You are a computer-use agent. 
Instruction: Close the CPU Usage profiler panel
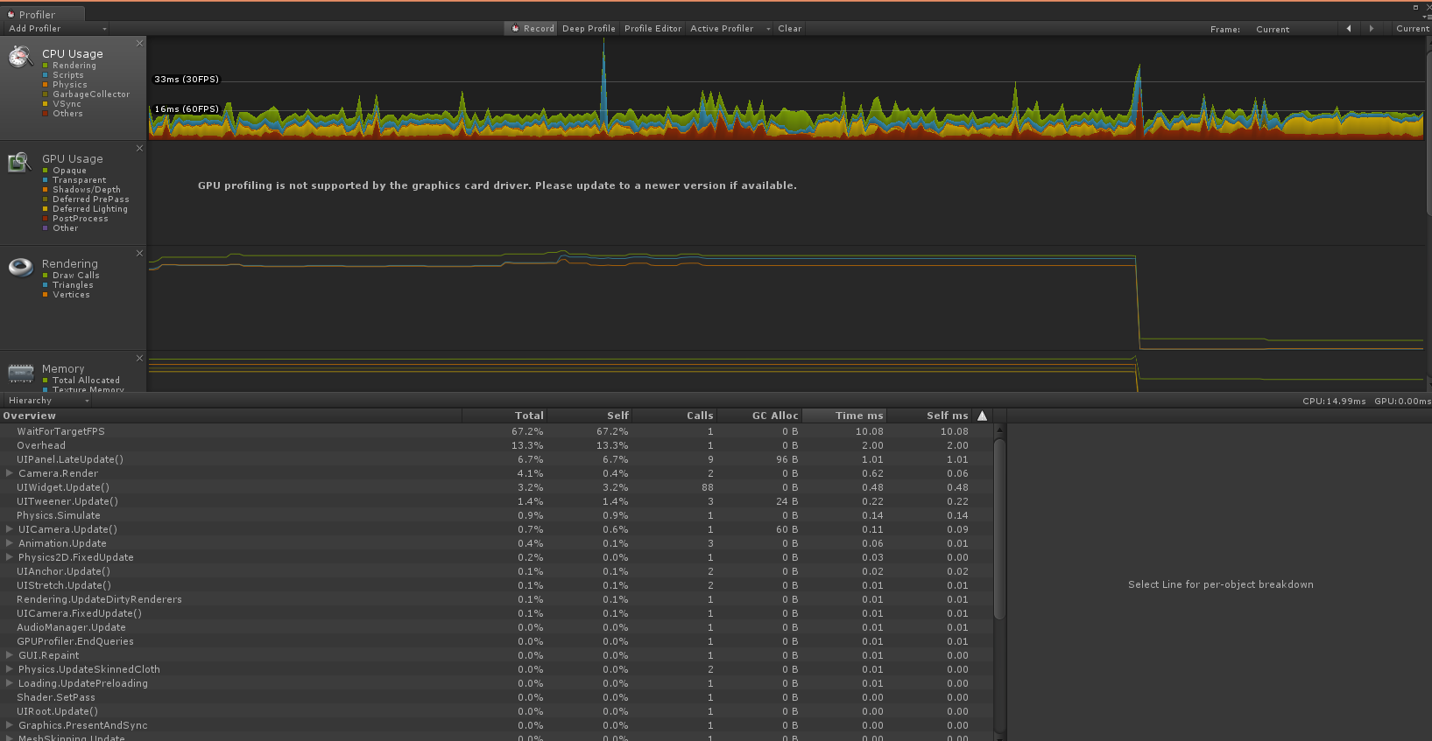[x=139, y=43]
